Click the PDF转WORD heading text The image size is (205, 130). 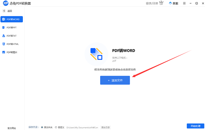pos(124,51)
